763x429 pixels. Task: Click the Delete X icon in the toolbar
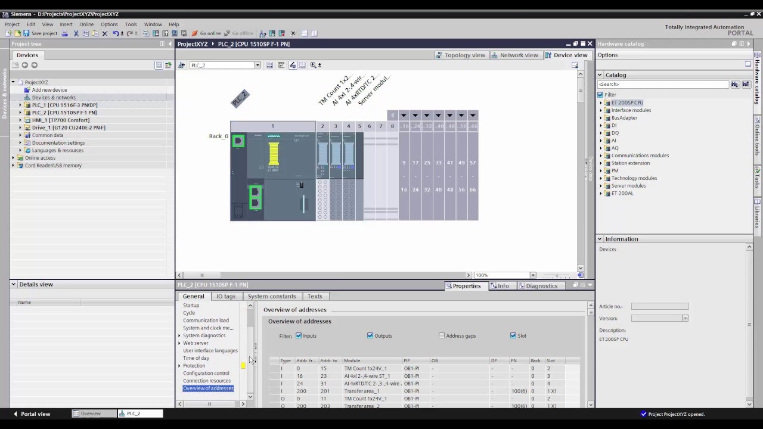105,33
